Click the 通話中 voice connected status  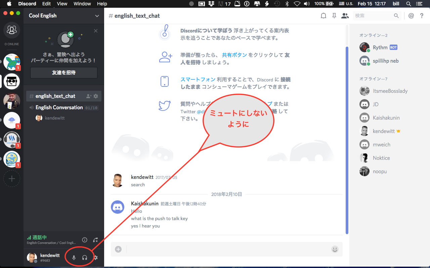click(x=39, y=238)
